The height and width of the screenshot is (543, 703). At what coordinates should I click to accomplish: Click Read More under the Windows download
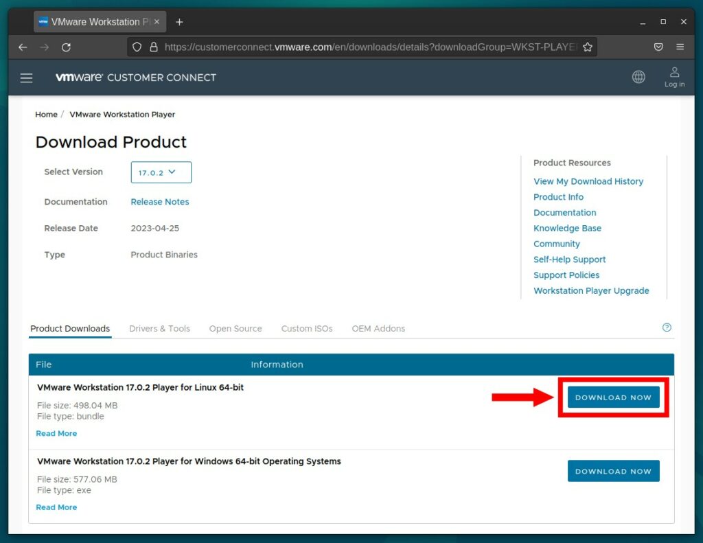[56, 507]
